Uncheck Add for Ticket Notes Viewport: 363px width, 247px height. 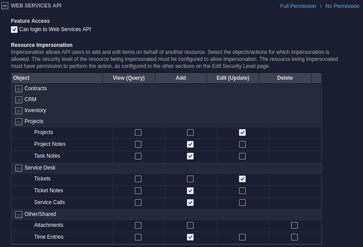(x=190, y=191)
